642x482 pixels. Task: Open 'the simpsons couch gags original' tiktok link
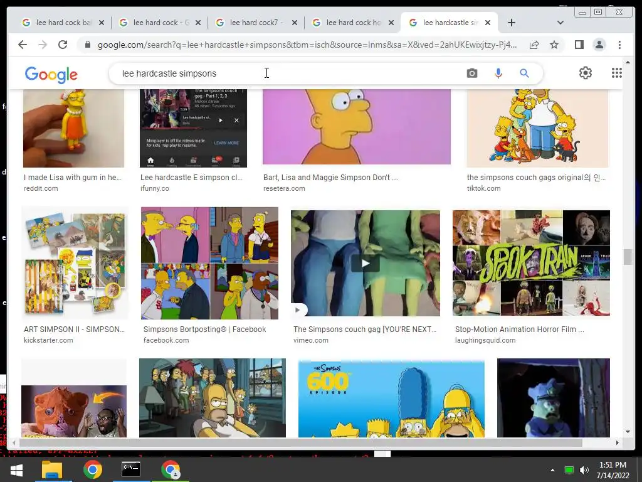point(536,178)
